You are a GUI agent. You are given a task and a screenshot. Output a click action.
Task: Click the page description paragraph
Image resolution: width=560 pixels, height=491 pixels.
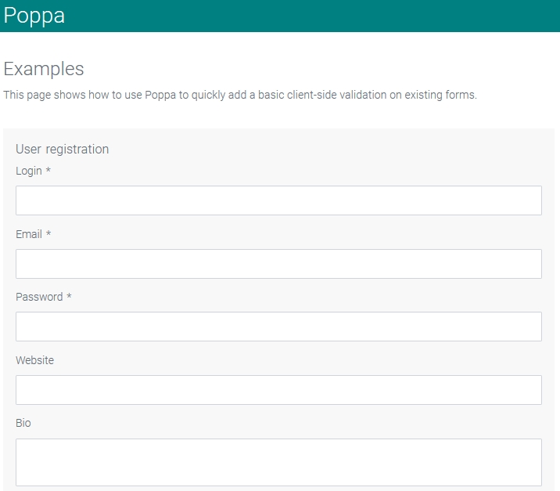click(240, 95)
